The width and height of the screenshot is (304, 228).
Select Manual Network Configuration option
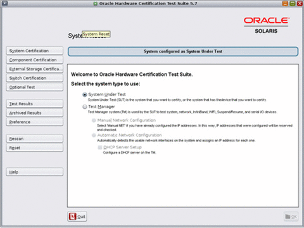(94, 120)
